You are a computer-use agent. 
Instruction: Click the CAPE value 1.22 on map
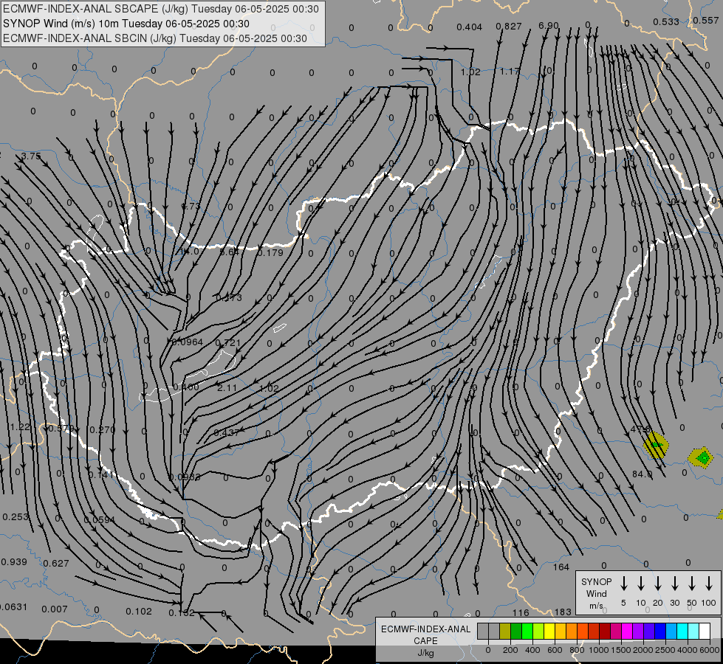point(20,427)
